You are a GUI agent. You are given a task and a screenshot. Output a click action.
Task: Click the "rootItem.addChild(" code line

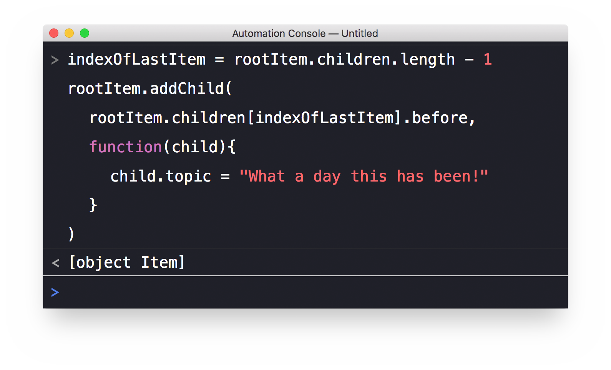pyautogui.click(x=150, y=88)
